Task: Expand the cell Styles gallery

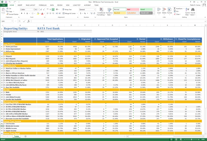Action: click(x=154, y=14)
